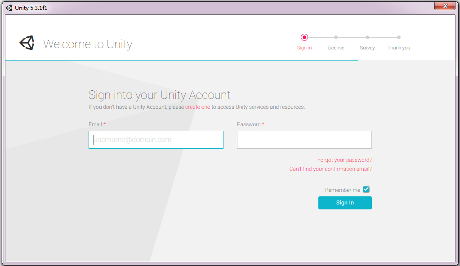Viewport: 460px width, 266px height.
Task: Click the Survey step dot
Action: click(x=367, y=37)
